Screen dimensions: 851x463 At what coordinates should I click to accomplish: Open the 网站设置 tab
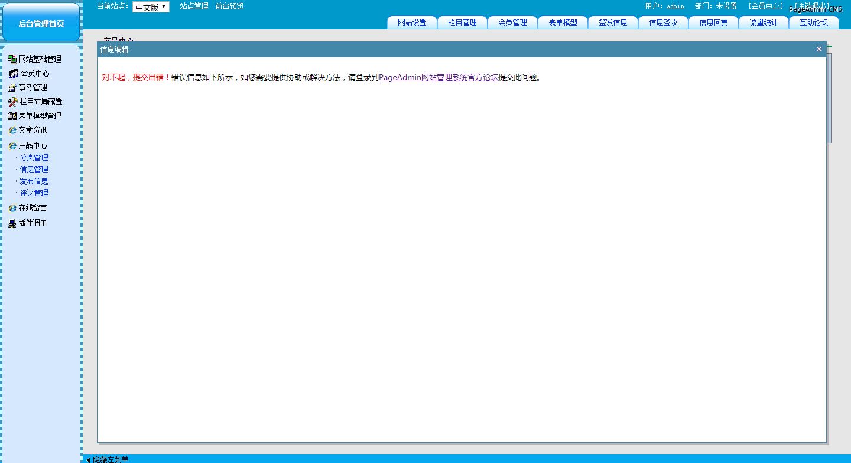point(412,22)
